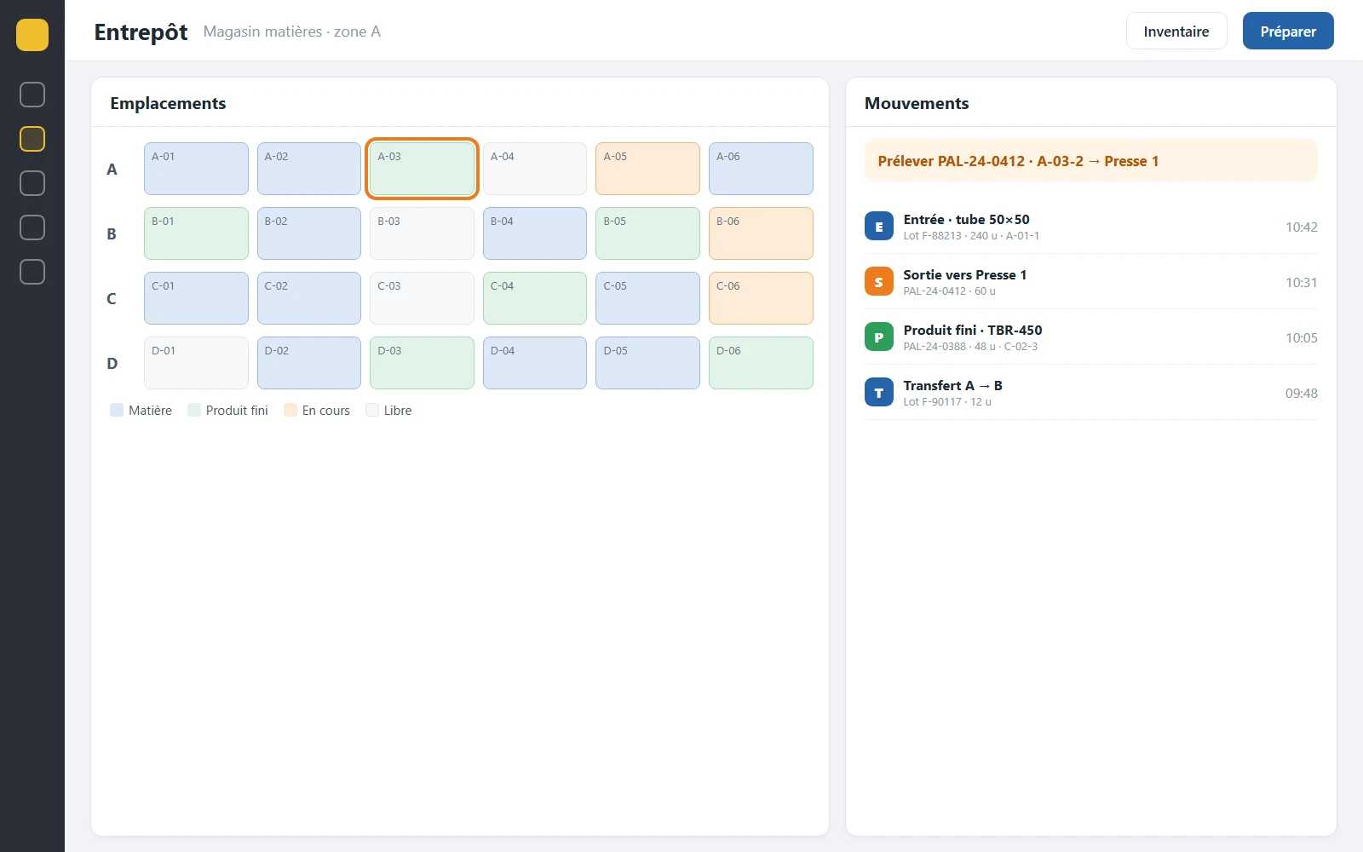Select storage slot A-06

point(761,169)
